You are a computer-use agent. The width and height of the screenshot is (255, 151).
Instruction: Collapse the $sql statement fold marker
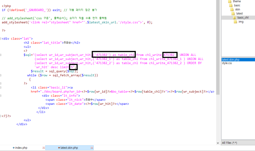pos(1,55)
